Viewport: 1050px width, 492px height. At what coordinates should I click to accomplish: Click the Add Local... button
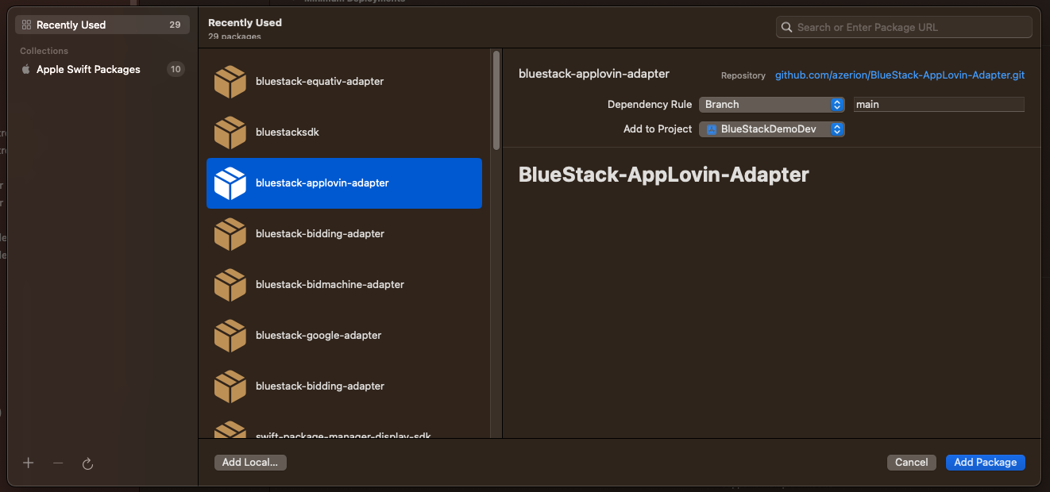[x=250, y=463]
